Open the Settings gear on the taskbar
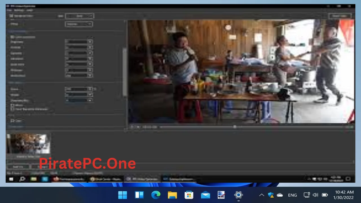 tap(238, 195)
